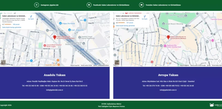Switch right map to satellite view thumbnail

(116, 62)
